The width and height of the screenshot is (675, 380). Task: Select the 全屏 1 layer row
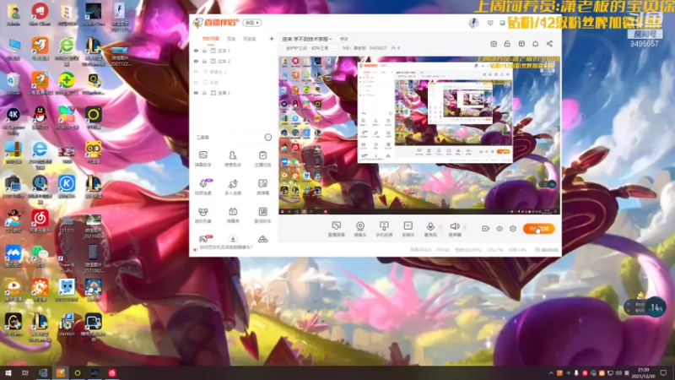pos(233,93)
